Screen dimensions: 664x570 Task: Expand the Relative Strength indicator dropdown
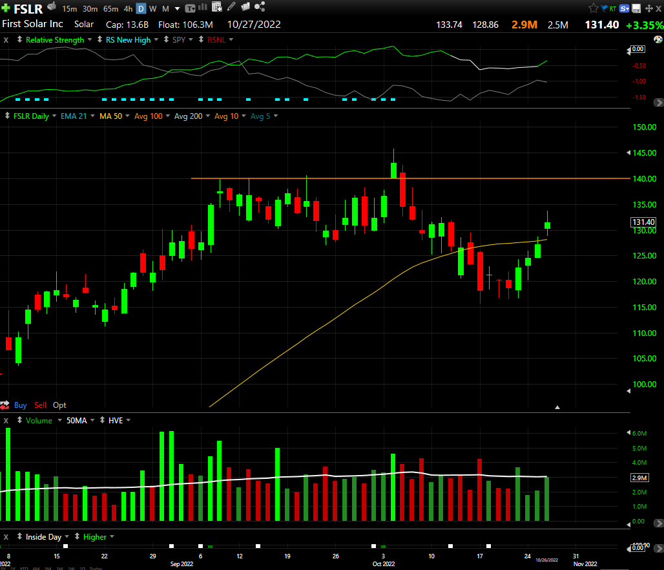click(89, 40)
